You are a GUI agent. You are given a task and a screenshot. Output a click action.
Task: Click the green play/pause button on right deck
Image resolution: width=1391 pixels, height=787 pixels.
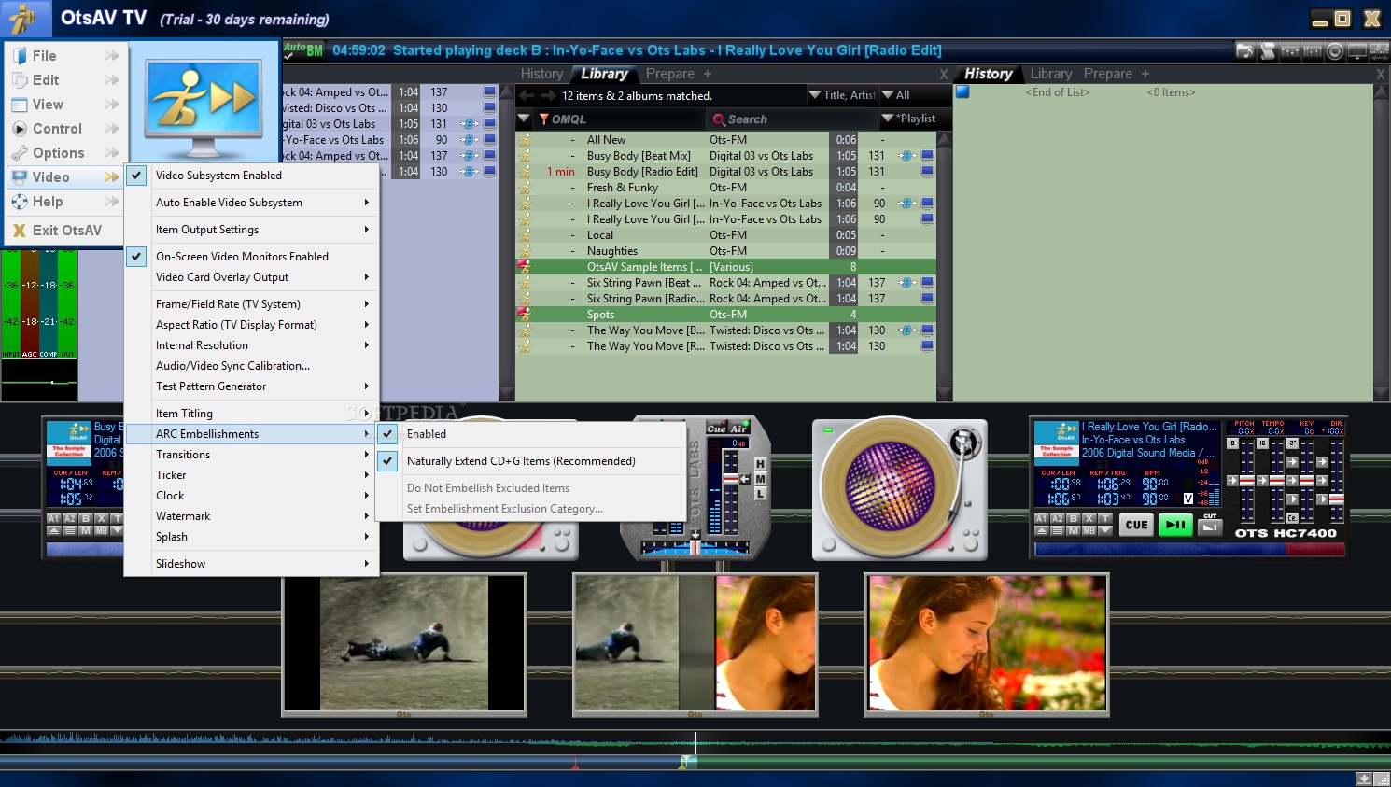pyautogui.click(x=1176, y=525)
